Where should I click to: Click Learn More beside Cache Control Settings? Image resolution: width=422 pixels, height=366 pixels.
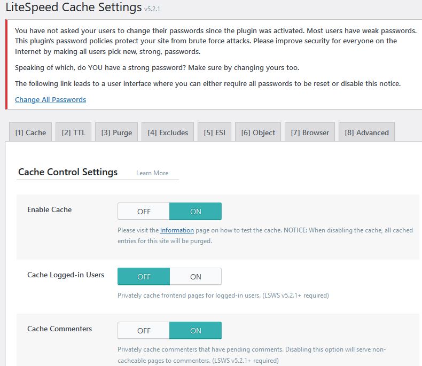[x=152, y=173]
